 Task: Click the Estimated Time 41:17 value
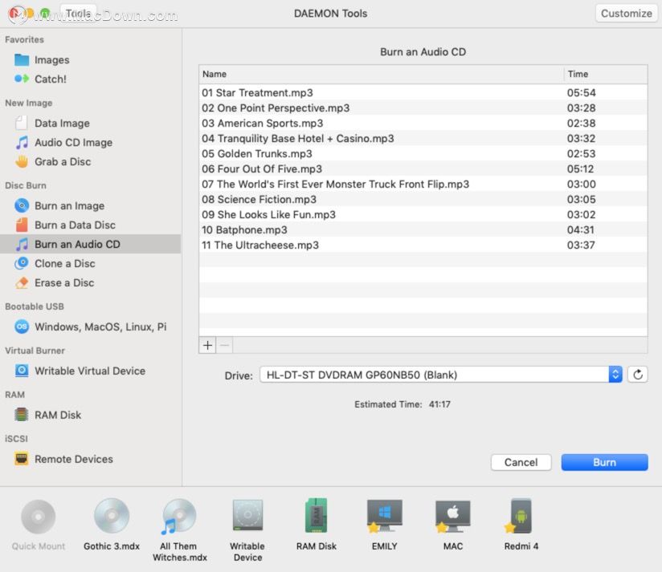(x=439, y=404)
